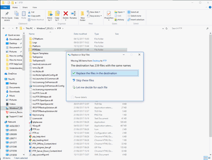Sort by the Type column header
The image size is (212, 160).
97,34
